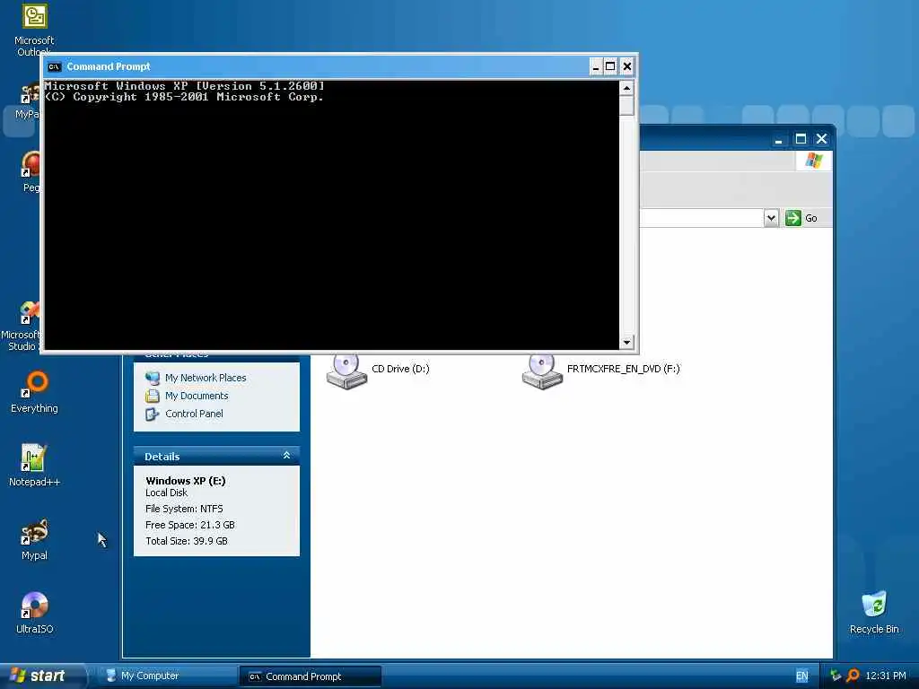Image resolution: width=919 pixels, height=689 pixels.
Task: Select the FRTMCXFRE_EN_DVD (F:) drive icon
Action: coord(542,371)
